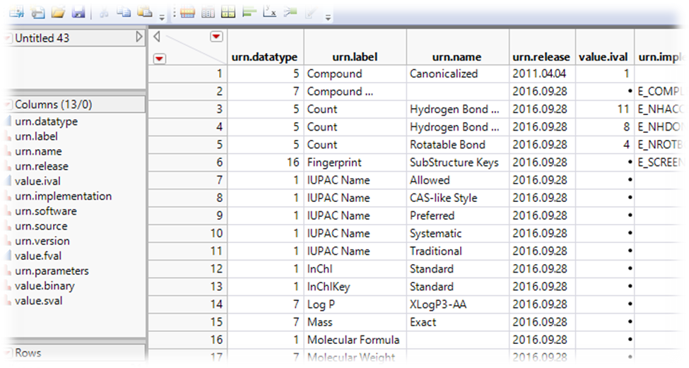Click the New Script toolbar icon
Viewport: 689px width, 368px height.
(x=37, y=12)
